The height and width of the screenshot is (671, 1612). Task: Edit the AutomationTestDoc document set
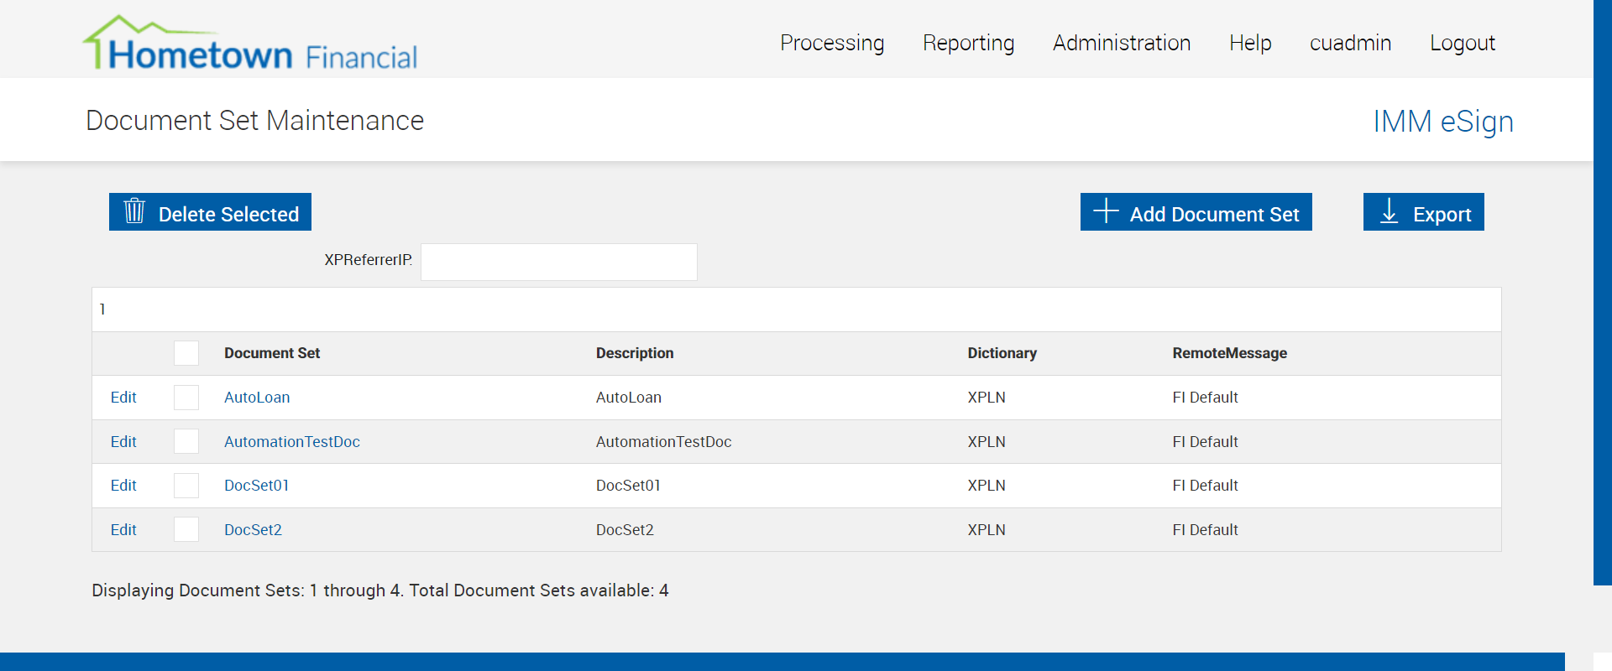[123, 442]
